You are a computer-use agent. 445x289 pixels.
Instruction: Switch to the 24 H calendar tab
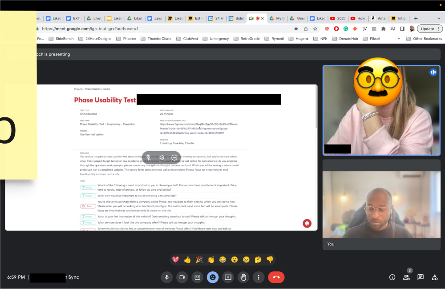[x=216, y=18]
